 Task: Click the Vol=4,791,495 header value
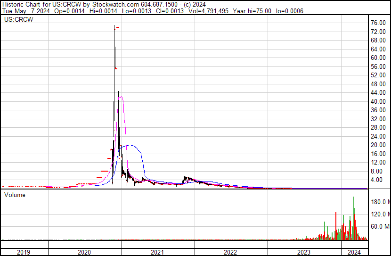tap(208, 11)
